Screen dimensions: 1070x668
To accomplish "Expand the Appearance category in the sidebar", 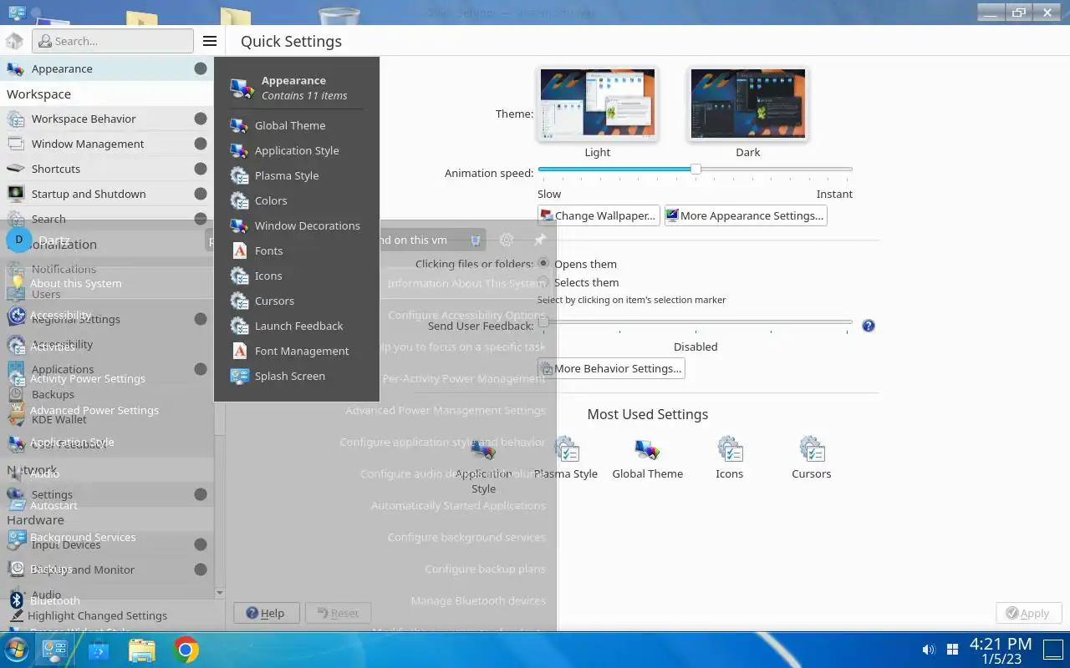I will pyautogui.click(x=107, y=68).
